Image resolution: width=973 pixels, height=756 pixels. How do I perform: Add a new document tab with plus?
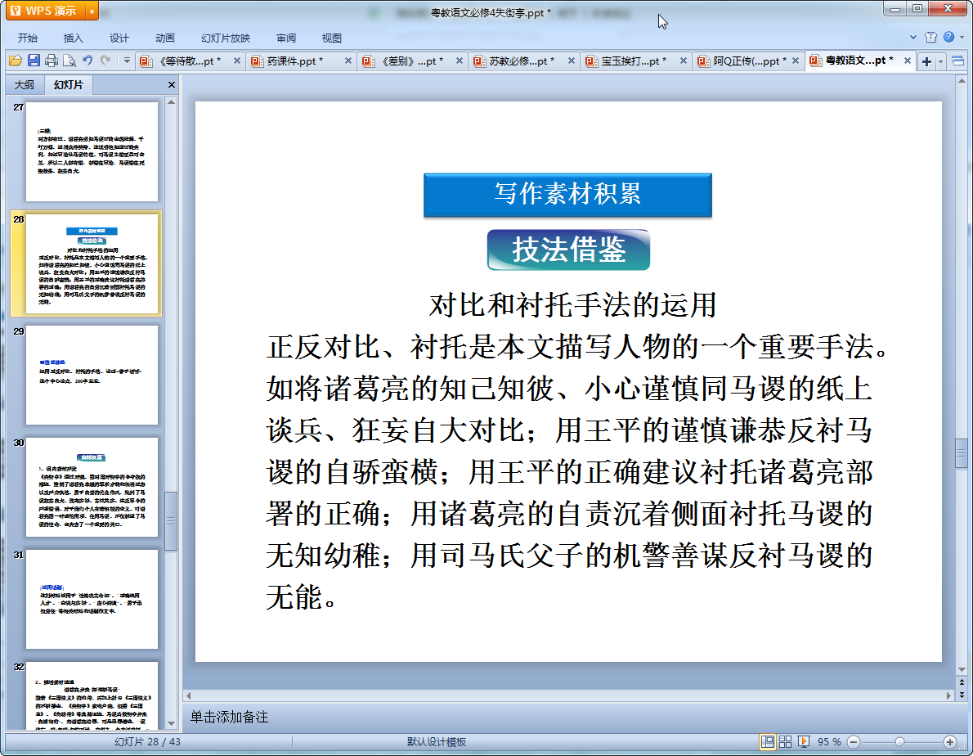click(x=926, y=61)
